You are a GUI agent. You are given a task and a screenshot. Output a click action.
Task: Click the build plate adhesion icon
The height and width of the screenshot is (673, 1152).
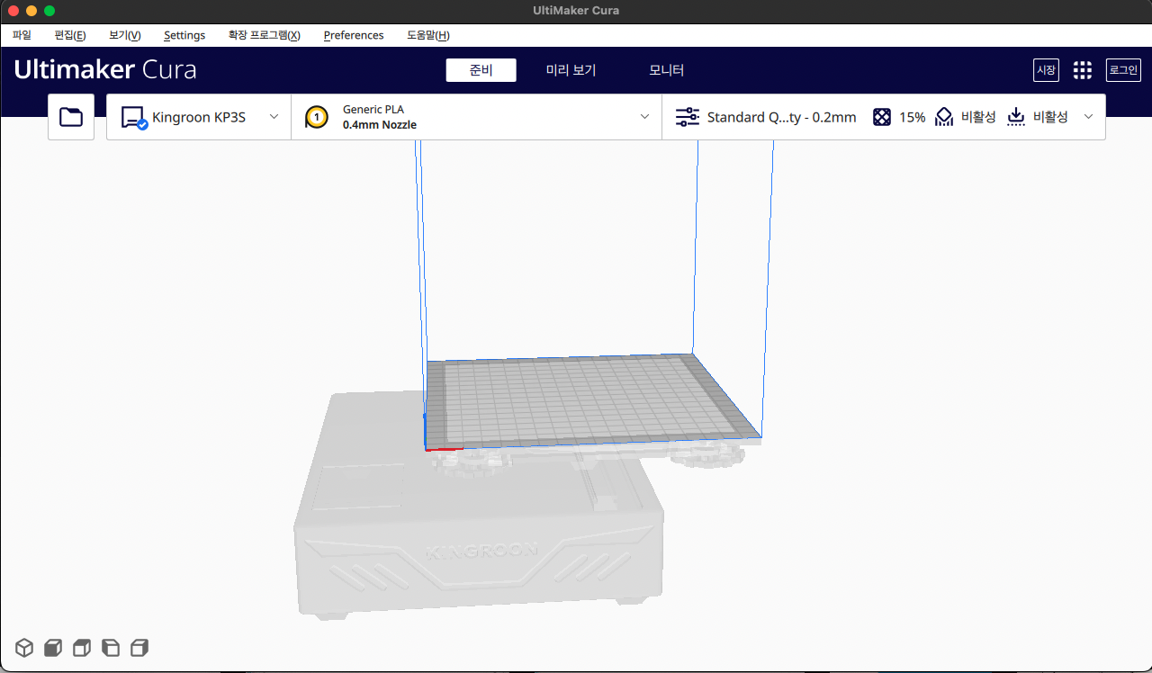click(x=1016, y=117)
